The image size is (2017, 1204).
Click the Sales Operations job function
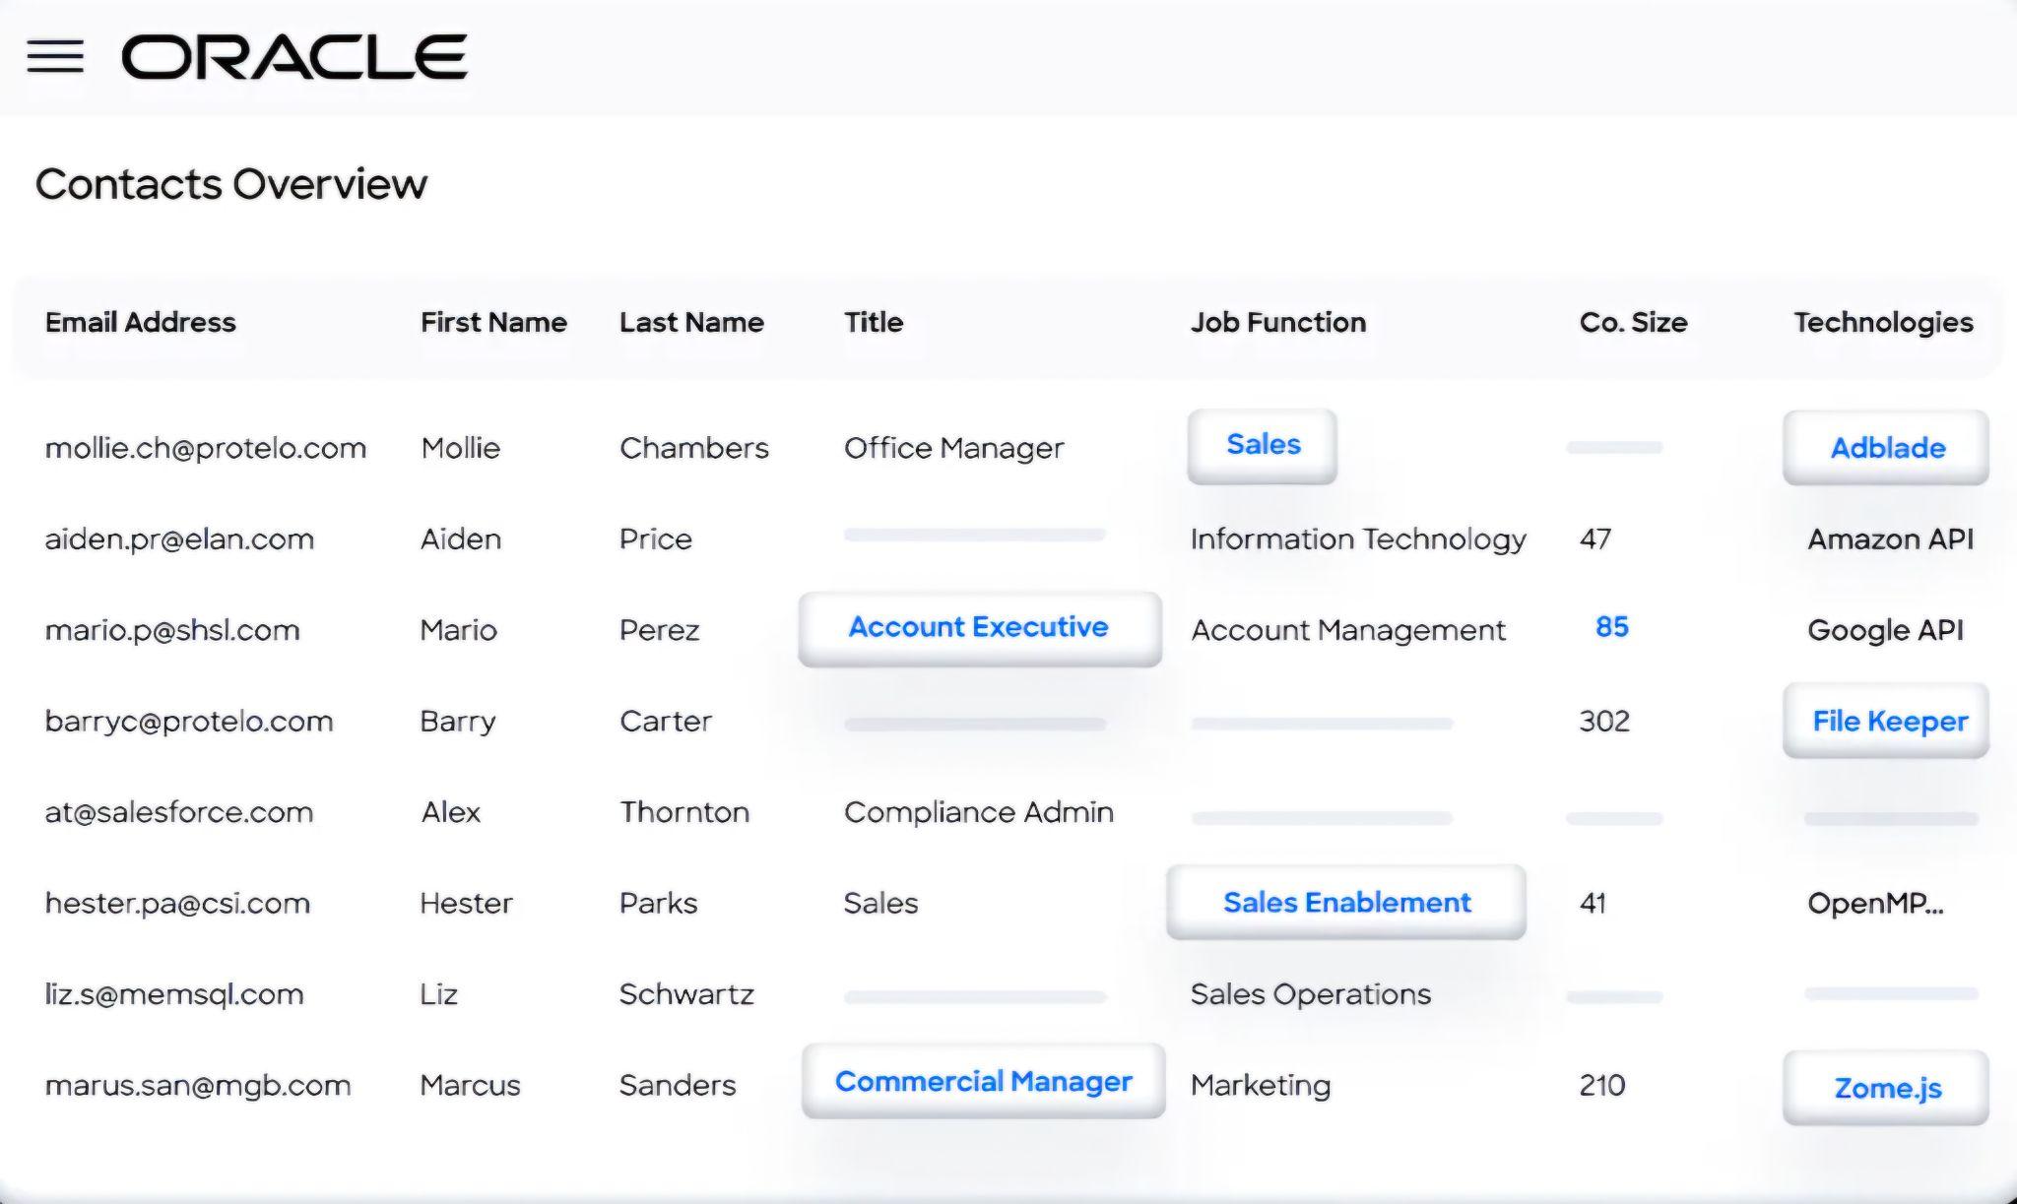click(1311, 995)
